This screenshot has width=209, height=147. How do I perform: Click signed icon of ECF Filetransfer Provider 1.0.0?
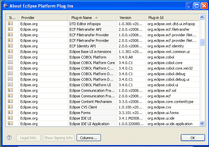(10, 35)
